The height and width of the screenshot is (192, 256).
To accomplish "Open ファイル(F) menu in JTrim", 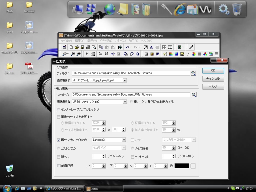I will point(66,41).
